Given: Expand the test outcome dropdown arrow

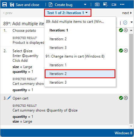Looking at the screenshot, I should [x=132, y=22].
